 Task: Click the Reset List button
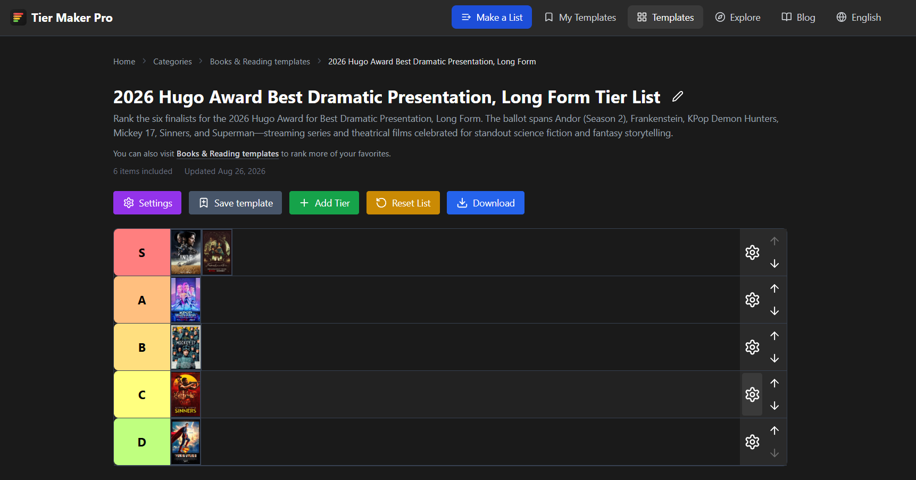pos(403,203)
